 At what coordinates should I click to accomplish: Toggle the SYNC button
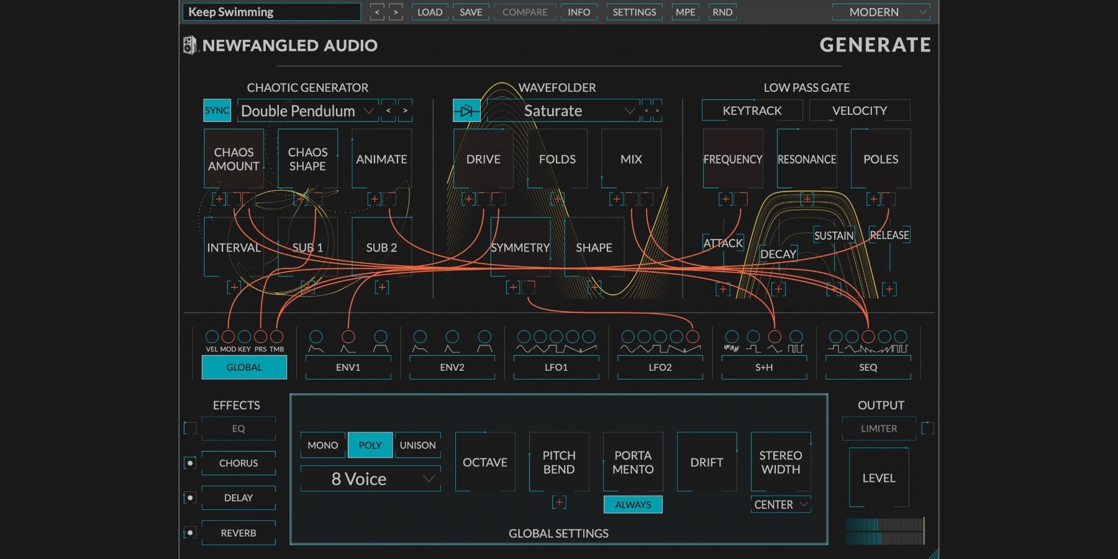(x=217, y=111)
